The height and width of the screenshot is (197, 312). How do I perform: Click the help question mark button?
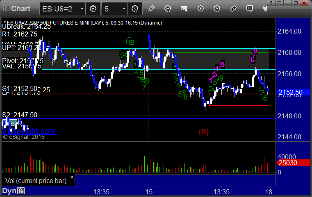pos(271,3)
